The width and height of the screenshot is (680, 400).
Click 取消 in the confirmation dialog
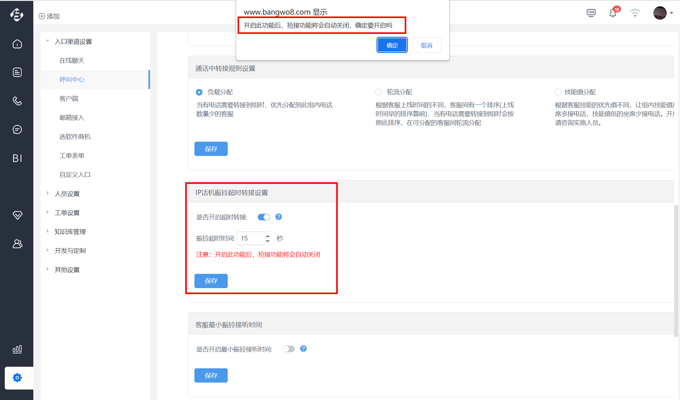click(426, 45)
